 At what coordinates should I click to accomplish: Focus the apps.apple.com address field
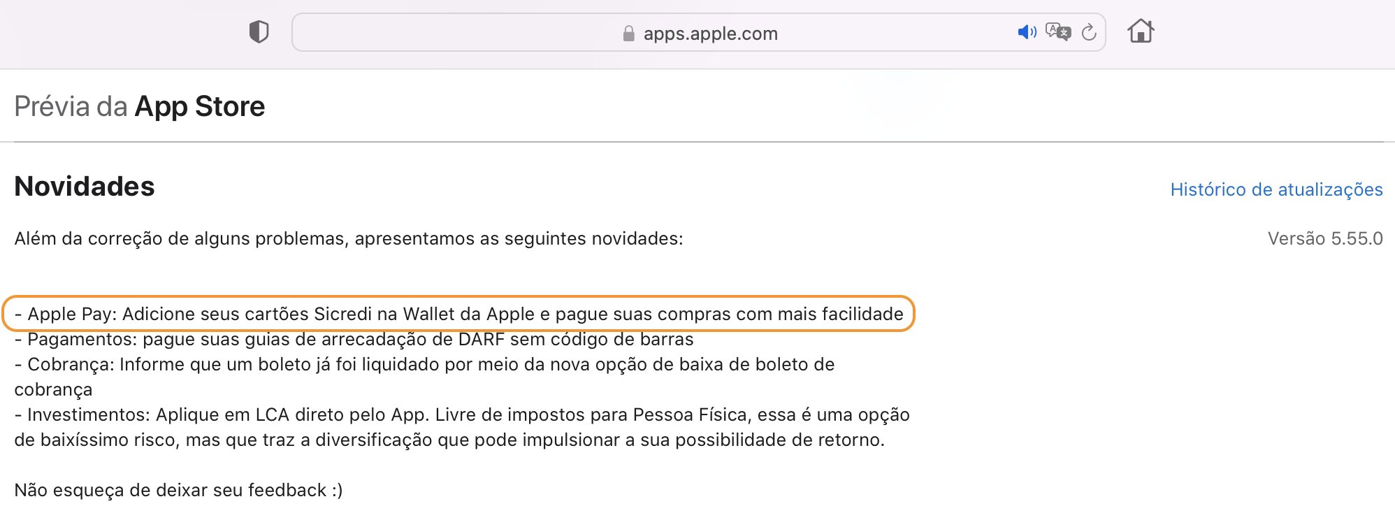pyautogui.click(x=698, y=32)
